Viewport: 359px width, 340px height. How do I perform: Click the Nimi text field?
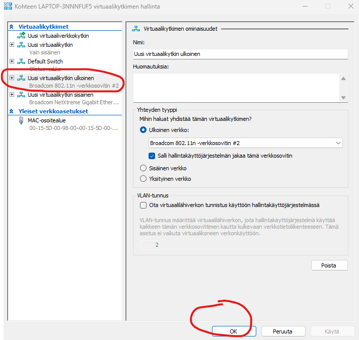tap(240, 54)
